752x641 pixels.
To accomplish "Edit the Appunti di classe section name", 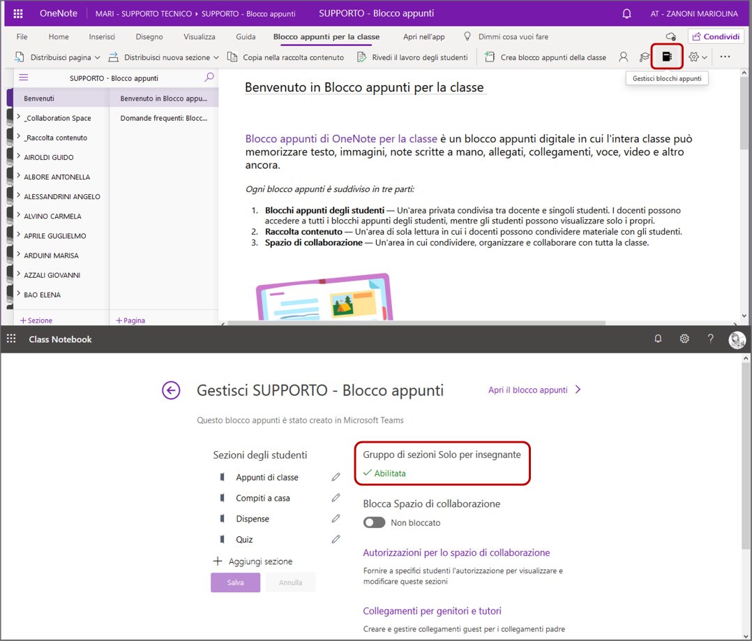I will tap(336, 478).
